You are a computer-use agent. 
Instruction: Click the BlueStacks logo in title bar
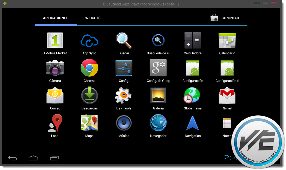pos(5,3)
